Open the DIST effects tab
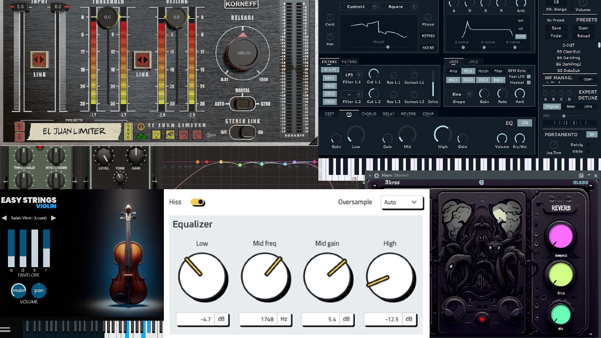Viewport: 601px width, 338px height. coord(330,114)
